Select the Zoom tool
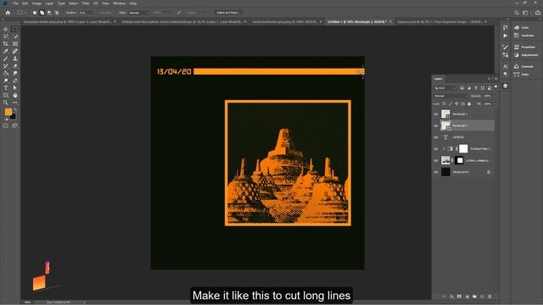Viewport: 543px width, 305px height. [6, 103]
